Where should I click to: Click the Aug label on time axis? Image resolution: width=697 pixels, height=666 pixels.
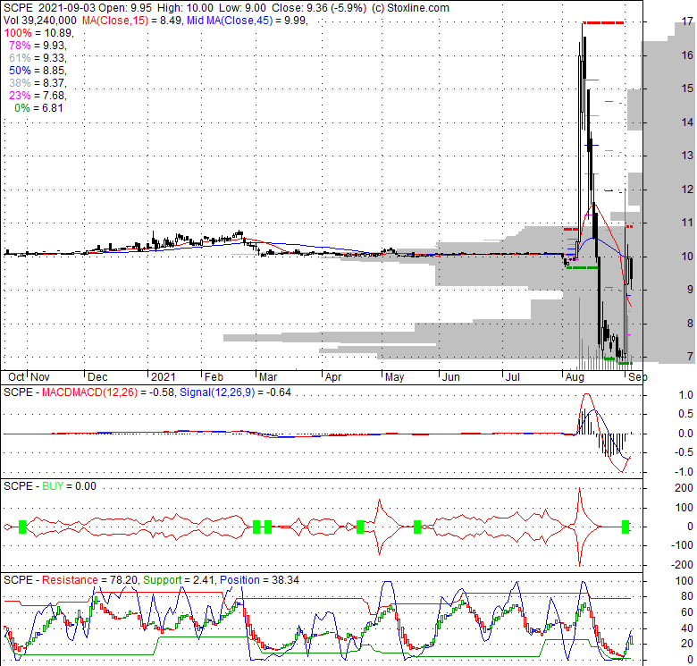coord(575,377)
